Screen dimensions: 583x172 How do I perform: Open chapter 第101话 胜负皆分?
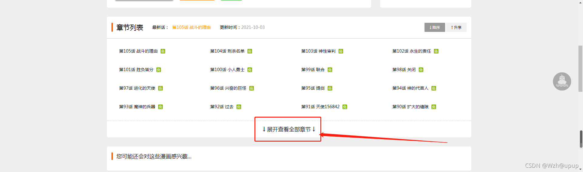(136, 70)
